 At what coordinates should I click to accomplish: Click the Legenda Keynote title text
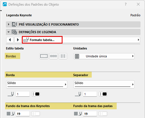(x=19, y=15)
